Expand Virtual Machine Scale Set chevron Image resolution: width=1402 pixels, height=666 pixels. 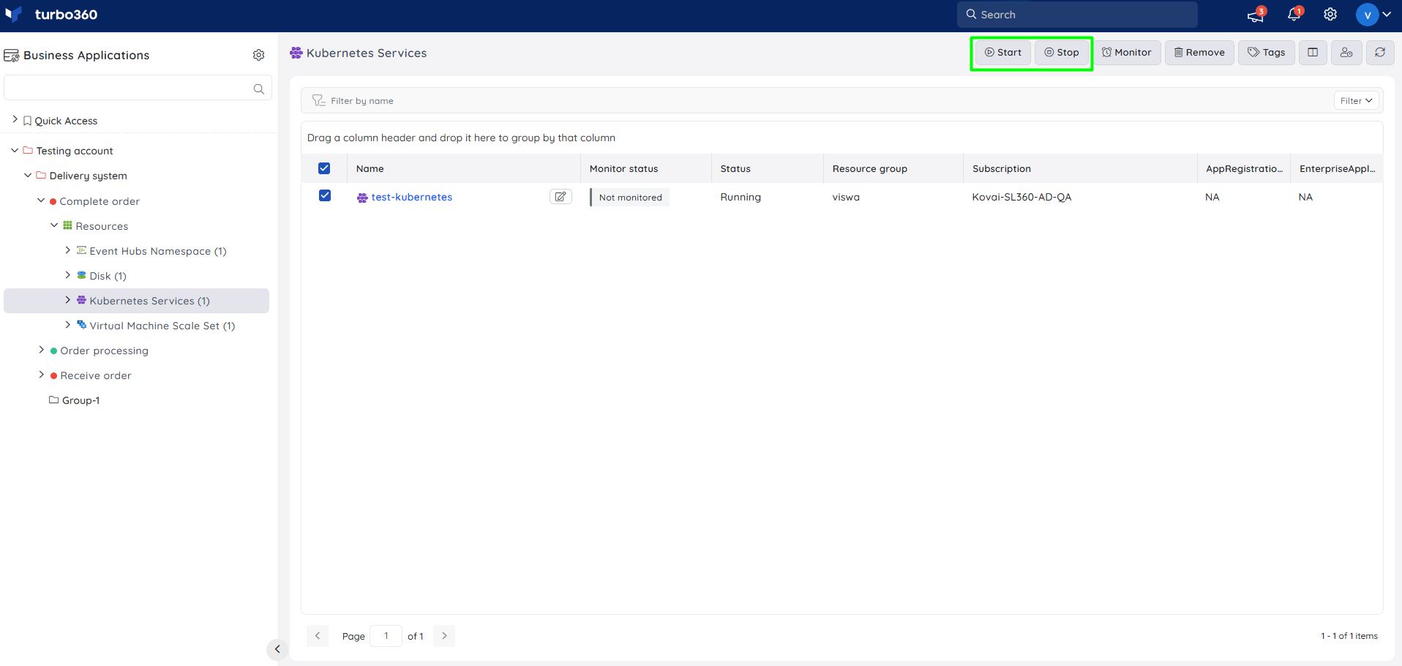pyautogui.click(x=68, y=325)
